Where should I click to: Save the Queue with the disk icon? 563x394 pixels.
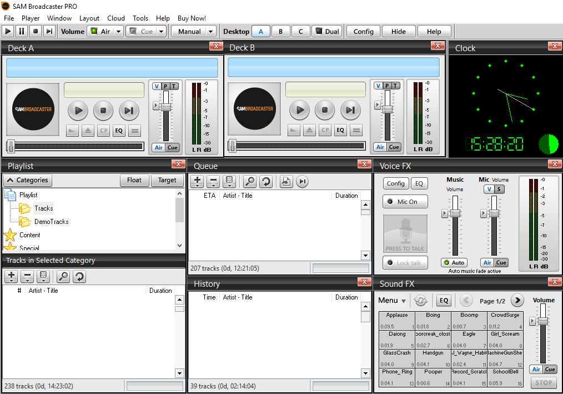(229, 182)
